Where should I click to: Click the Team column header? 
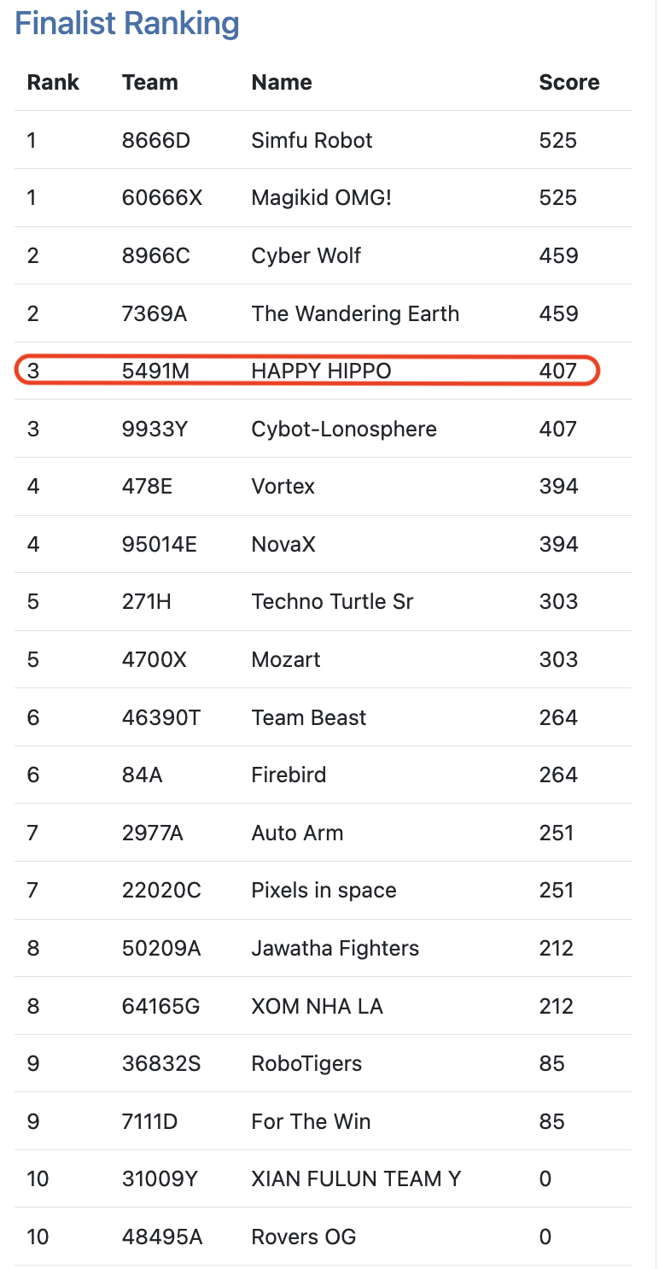point(150,83)
